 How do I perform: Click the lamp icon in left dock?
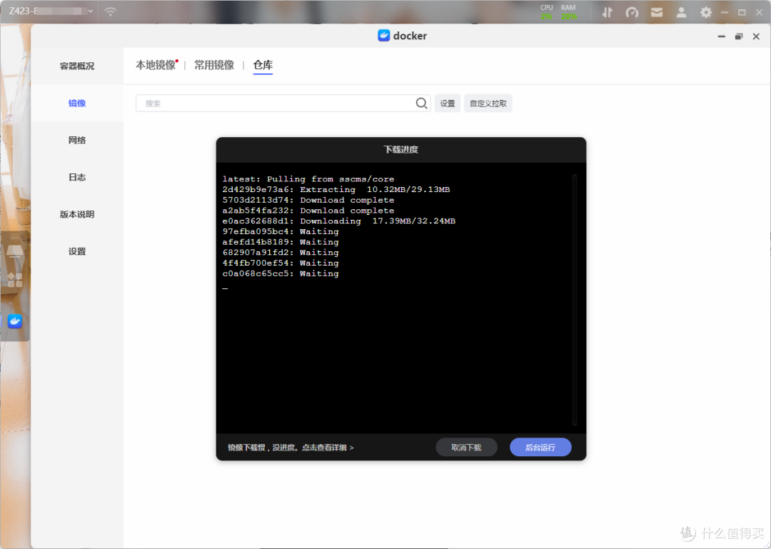click(15, 252)
